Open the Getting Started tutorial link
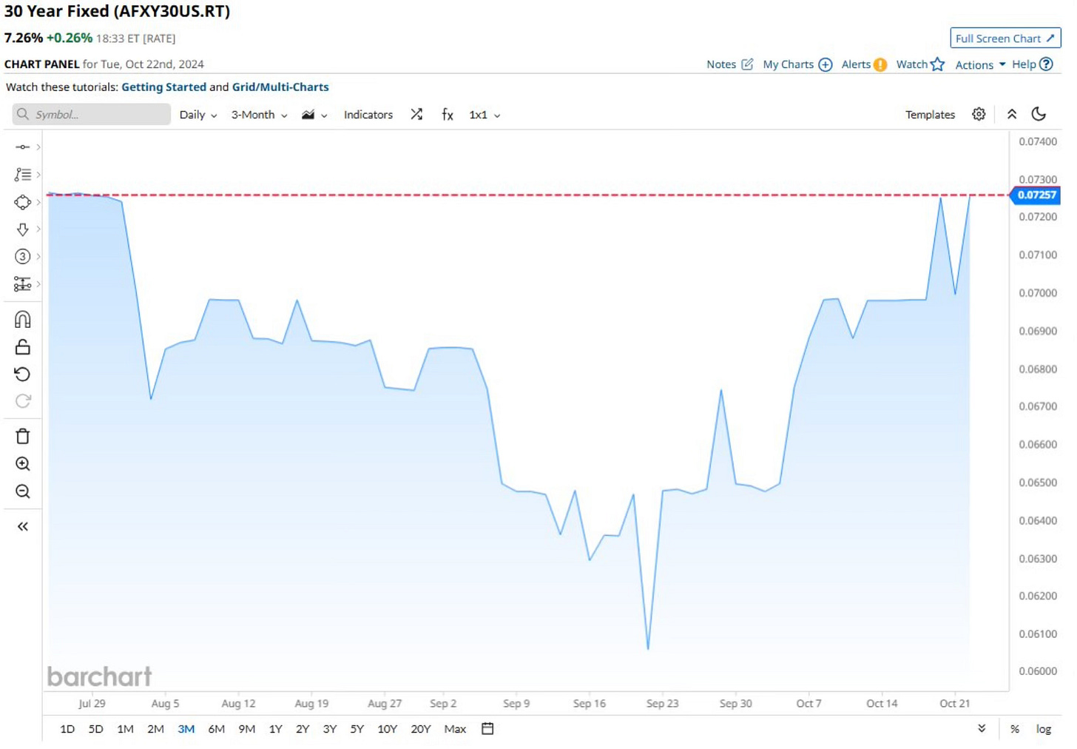Viewport: 1077px width, 749px height. click(163, 87)
